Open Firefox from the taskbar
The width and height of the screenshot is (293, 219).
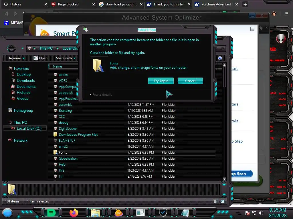[74, 213]
